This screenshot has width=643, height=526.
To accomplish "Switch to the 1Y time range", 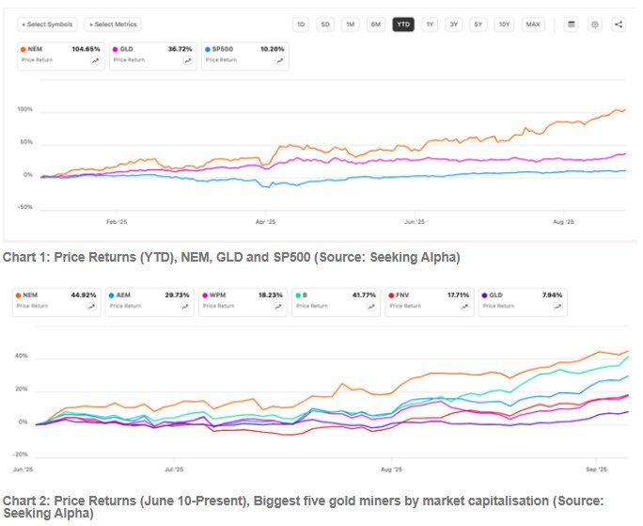I will (x=430, y=24).
